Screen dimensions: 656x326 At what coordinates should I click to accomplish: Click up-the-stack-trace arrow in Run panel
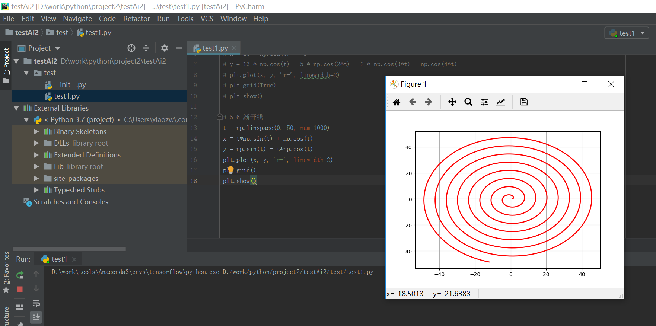(36, 274)
